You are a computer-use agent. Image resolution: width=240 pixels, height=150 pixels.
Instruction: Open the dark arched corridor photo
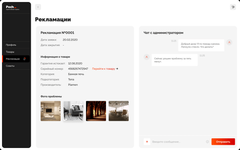coord(96,111)
